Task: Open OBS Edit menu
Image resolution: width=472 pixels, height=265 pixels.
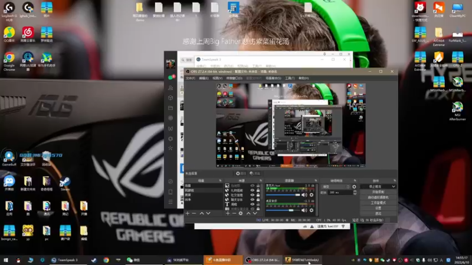Action: [x=204, y=78]
